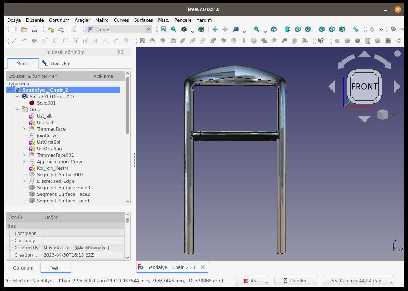
Task: Open the Surfaces menu
Action: pos(143,20)
